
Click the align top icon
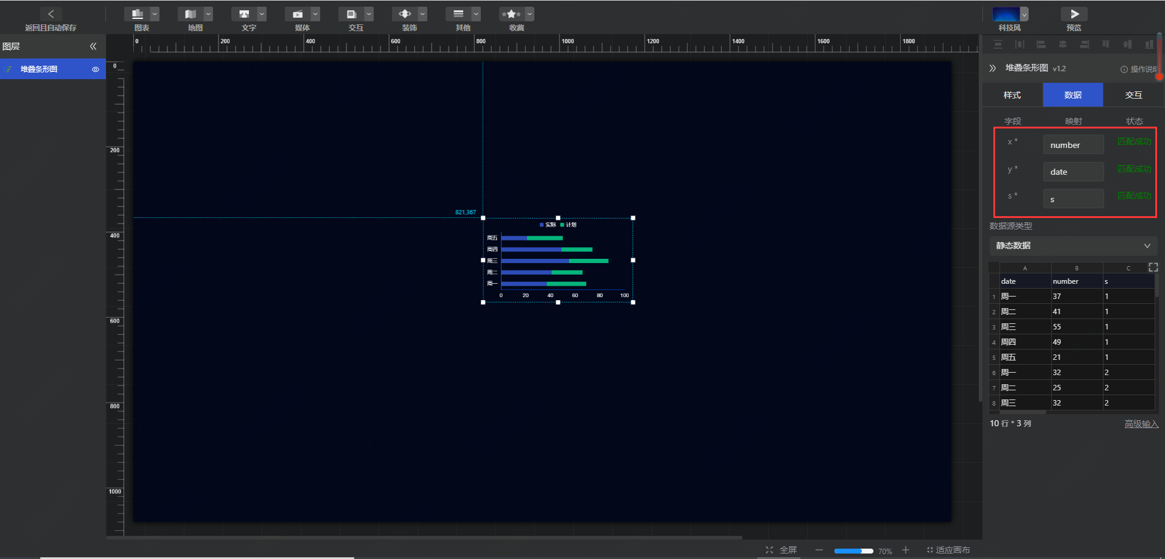coord(1106,44)
